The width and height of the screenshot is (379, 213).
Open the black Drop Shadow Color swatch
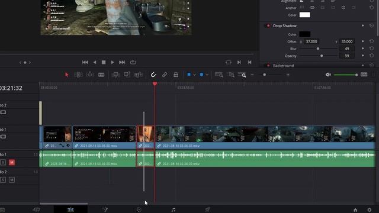click(x=305, y=34)
